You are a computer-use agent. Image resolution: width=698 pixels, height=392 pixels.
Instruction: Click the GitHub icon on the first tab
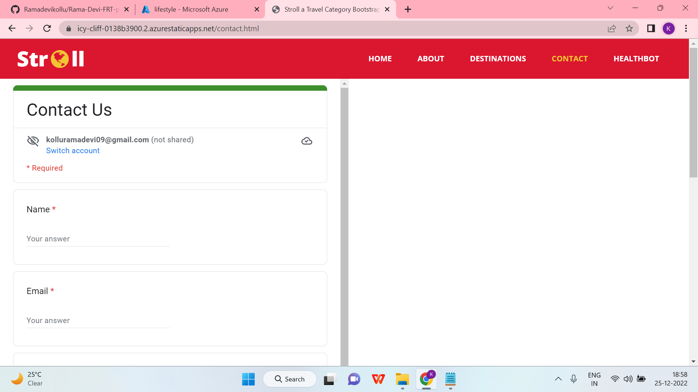15,9
